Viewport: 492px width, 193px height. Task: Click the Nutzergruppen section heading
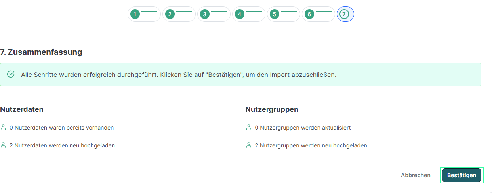[272, 109]
